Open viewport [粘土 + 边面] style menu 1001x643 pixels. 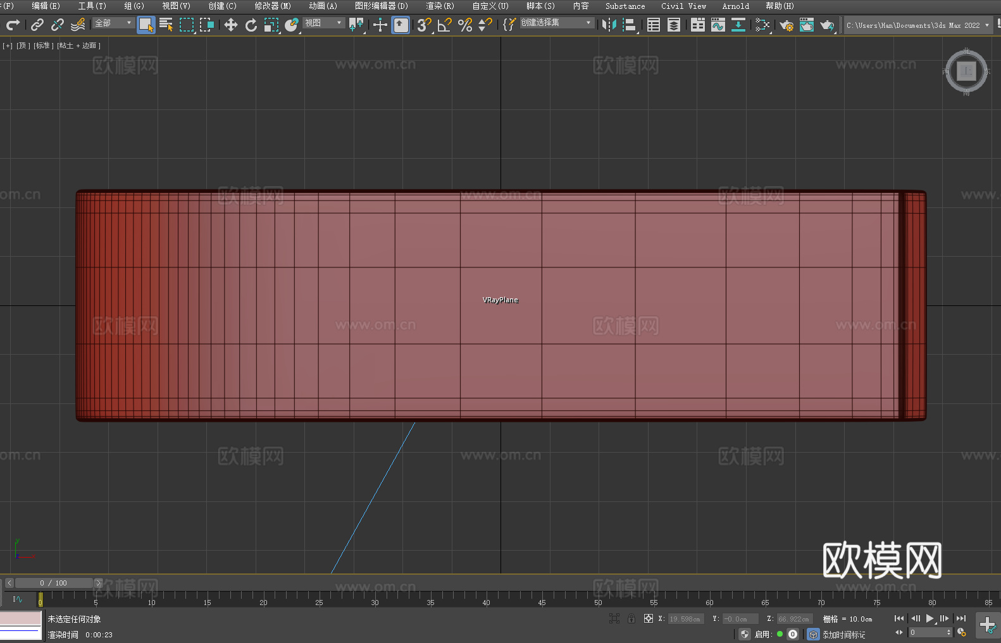pyautogui.click(x=79, y=46)
